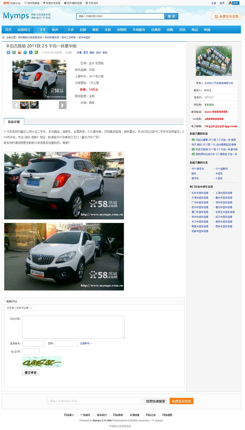
Task: Click orange 免费发布信息 button at bottom
Action: click(x=181, y=401)
